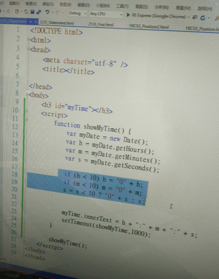
Task: Click the myDate.getMinutes() line
Action: [x=113, y=156]
